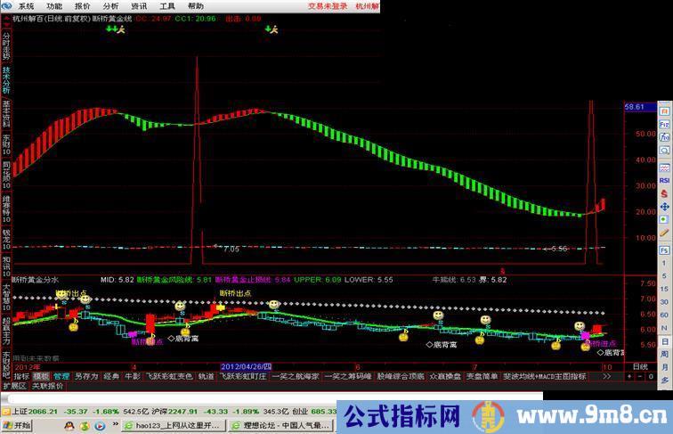Select the 飞跃彩虹变色 indicator tab
The height and width of the screenshot is (434, 673).
click(169, 376)
